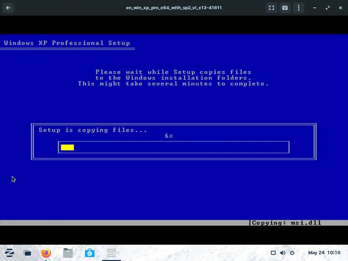
Task: Open the send keys keyboard menu
Action: 285,8
